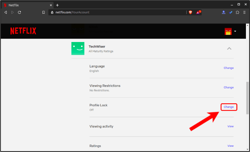The width and height of the screenshot is (250, 152).
Task: Select the Netflix browser tab
Action: [x=28, y=5]
